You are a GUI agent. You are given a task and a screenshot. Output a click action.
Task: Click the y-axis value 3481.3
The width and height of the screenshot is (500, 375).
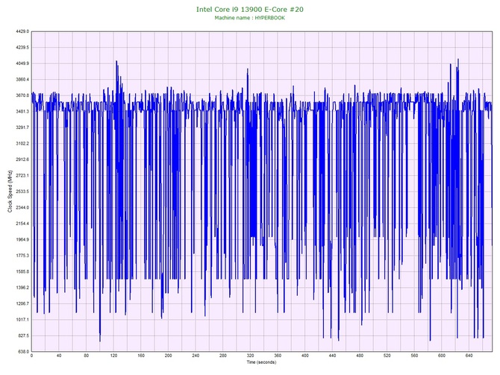pyautogui.click(x=22, y=112)
